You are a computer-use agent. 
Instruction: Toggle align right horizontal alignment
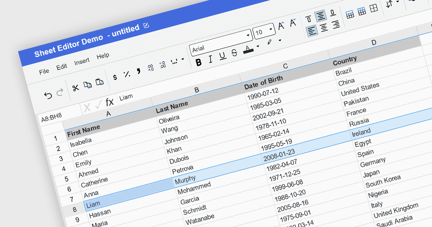(336, 25)
